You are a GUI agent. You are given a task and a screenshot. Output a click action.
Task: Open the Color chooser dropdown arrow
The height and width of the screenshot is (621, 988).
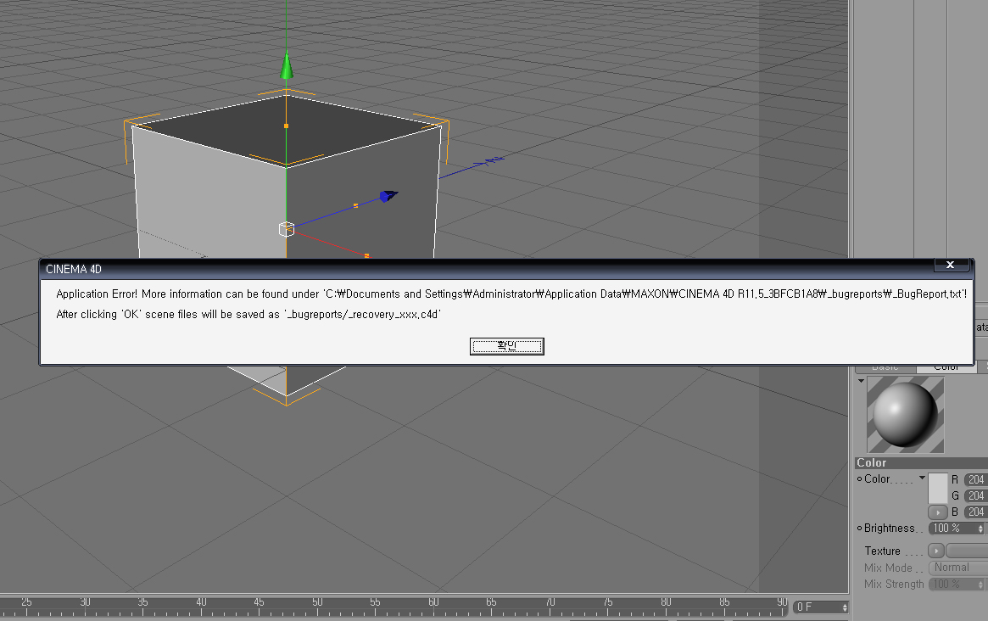(x=922, y=478)
